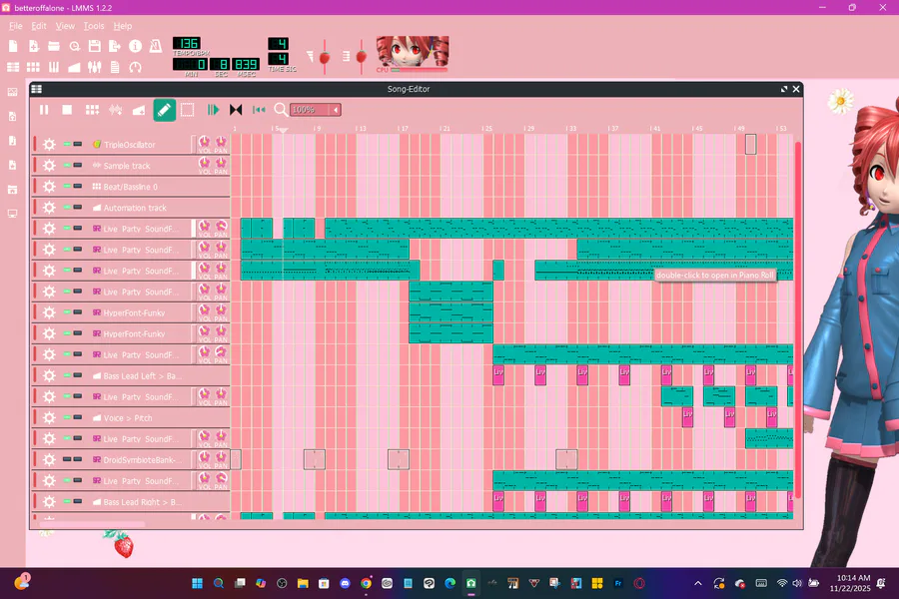Click Song-Editor vertical scrollbar

pyautogui.click(x=797, y=319)
